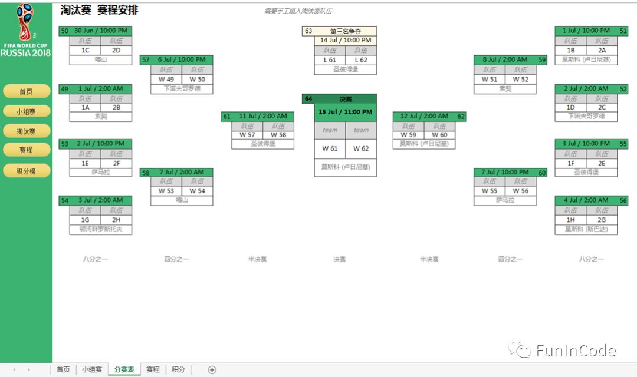
Task: Select the 2D team cell in match 50
Action: 116,50
